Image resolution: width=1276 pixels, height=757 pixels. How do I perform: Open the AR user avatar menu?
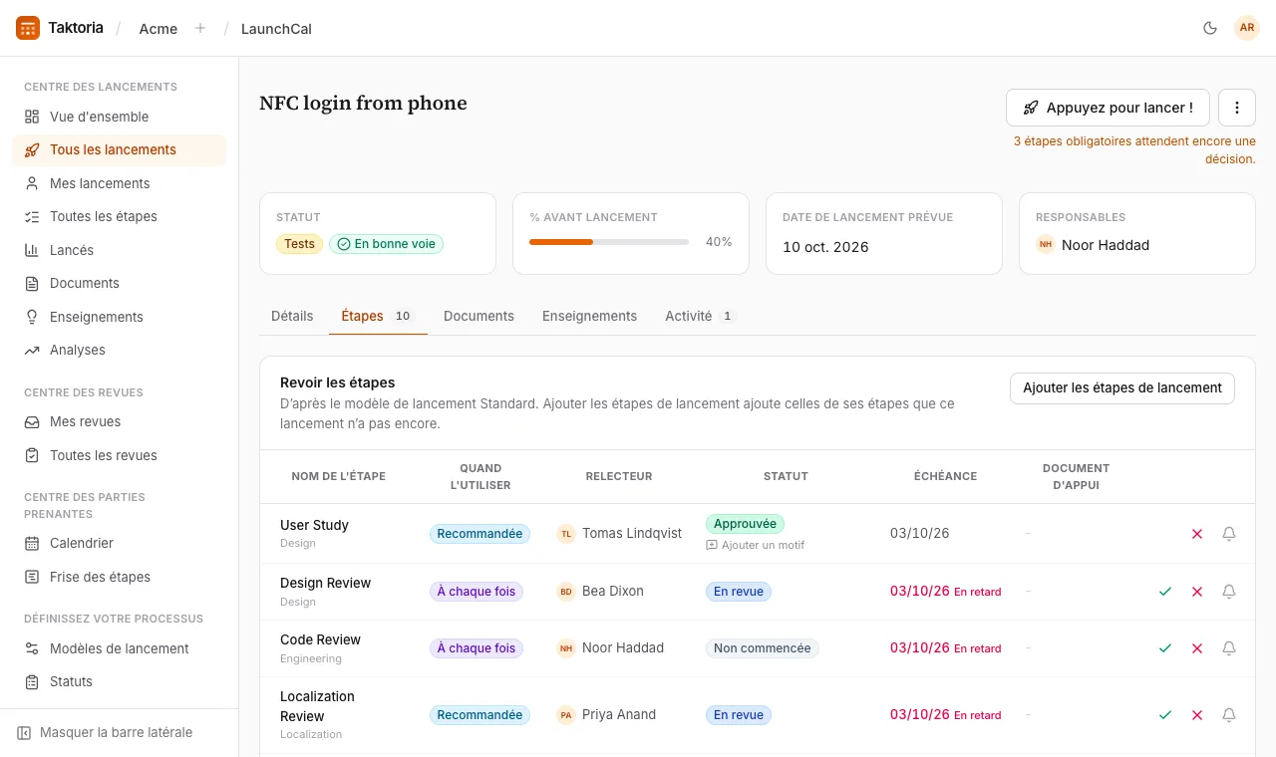1247,28
